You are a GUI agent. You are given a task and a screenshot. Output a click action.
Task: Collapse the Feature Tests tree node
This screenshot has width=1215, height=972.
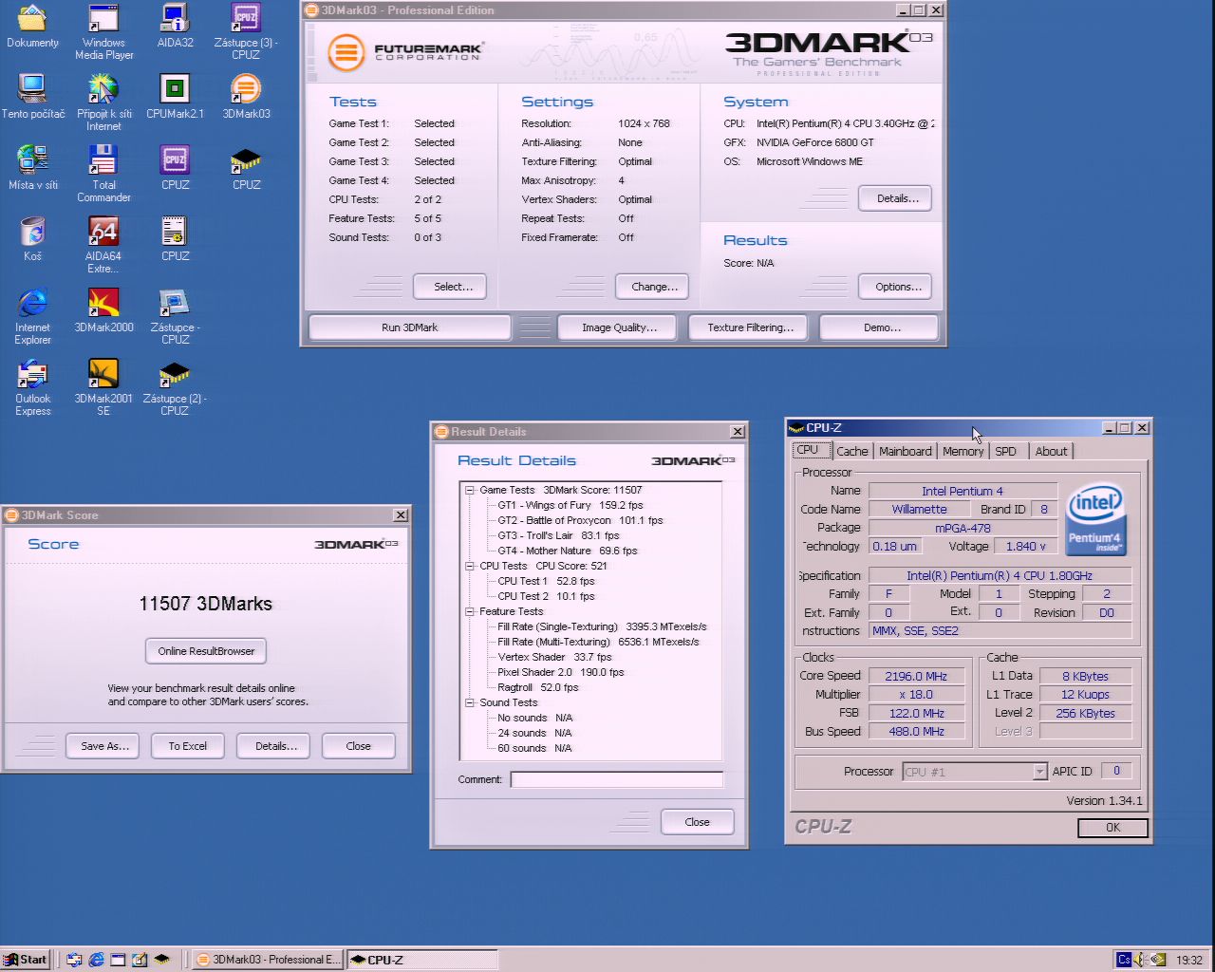pyautogui.click(x=469, y=611)
